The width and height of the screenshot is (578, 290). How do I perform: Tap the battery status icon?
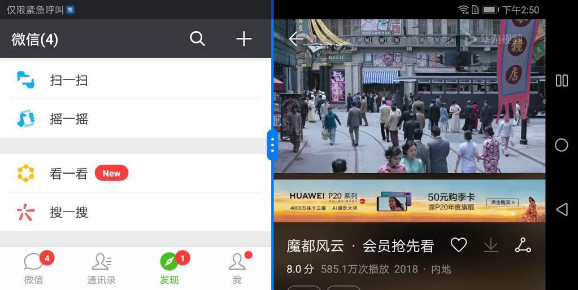coord(490,10)
